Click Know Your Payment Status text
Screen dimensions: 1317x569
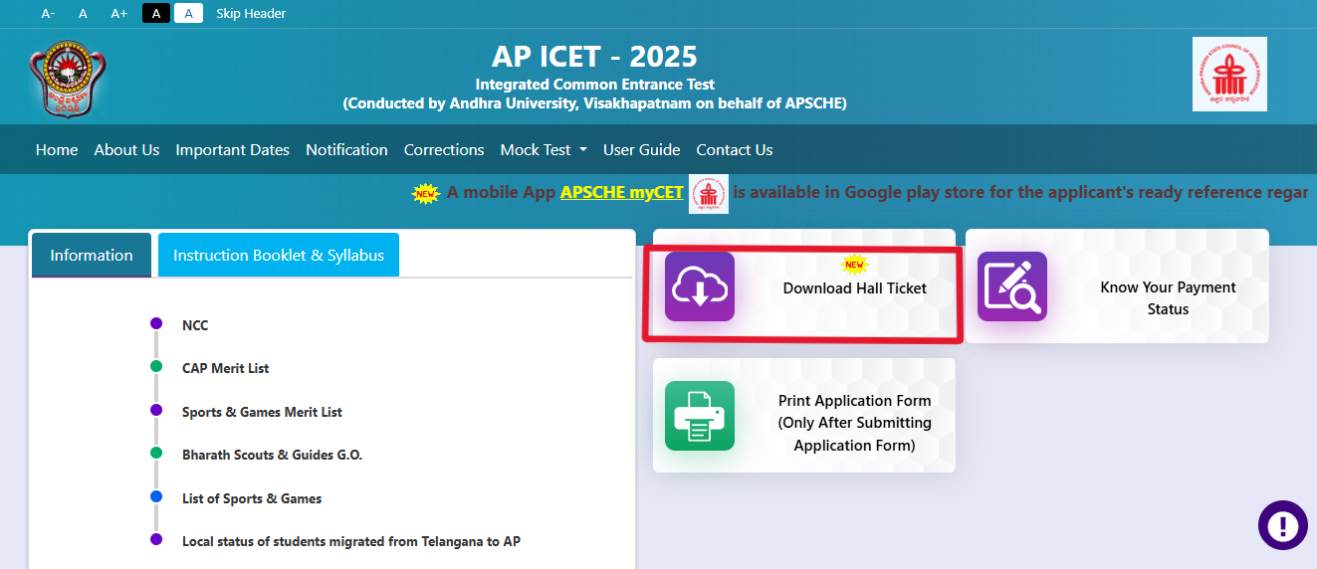[x=1168, y=298]
